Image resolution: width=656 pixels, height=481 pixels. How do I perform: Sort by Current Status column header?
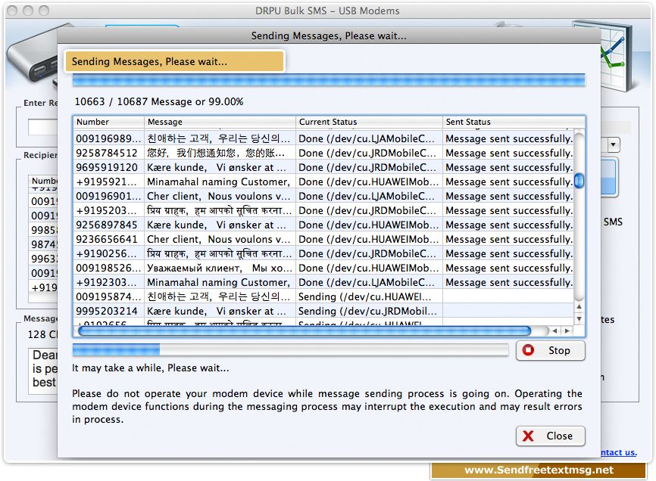click(369, 122)
